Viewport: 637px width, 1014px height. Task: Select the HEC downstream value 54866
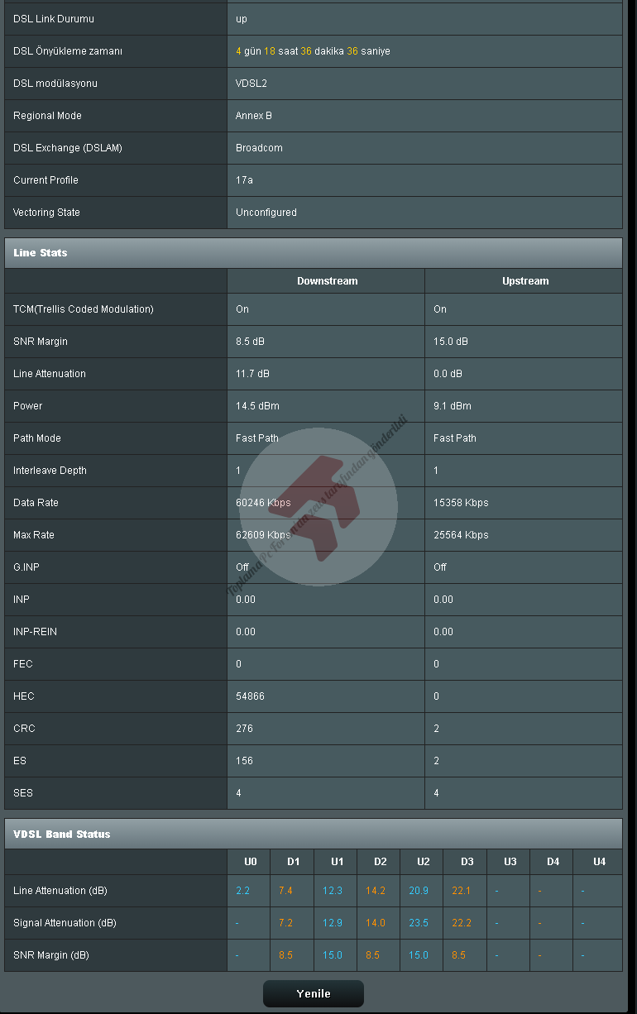coord(250,696)
